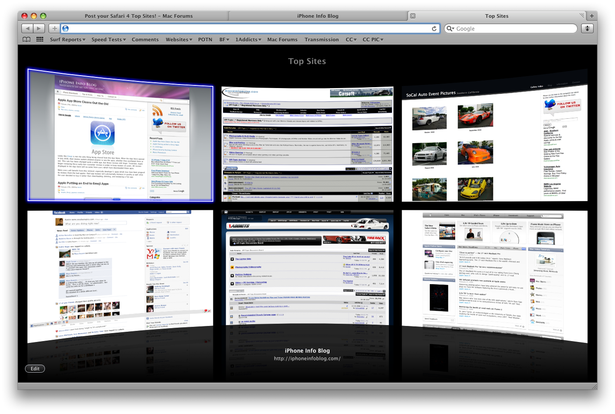Expand the Surf Reports bookmark folder
This screenshot has height=414, width=615.
coord(68,40)
